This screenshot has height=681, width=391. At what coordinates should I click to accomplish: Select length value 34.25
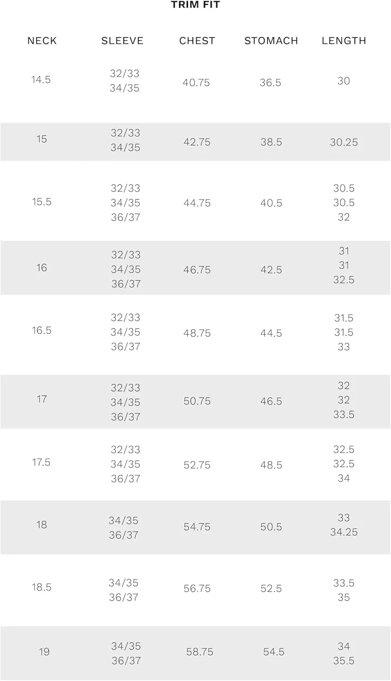[344, 532]
